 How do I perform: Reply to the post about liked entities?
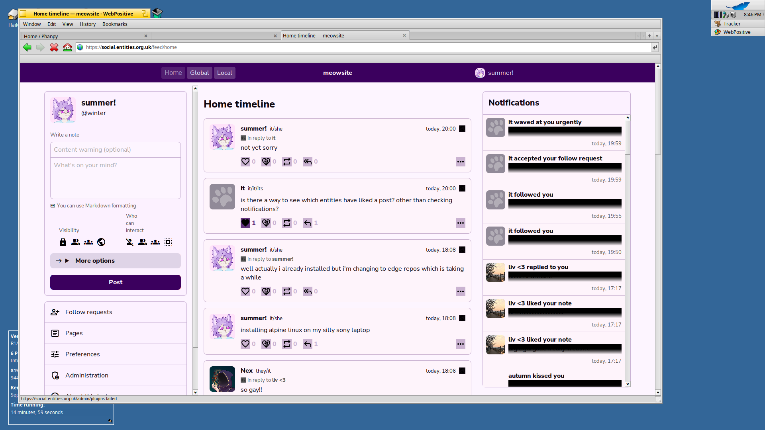(308, 223)
